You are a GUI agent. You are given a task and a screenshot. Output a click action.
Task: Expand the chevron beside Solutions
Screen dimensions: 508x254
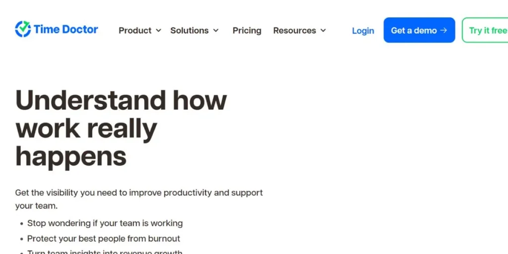(x=216, y=30)
